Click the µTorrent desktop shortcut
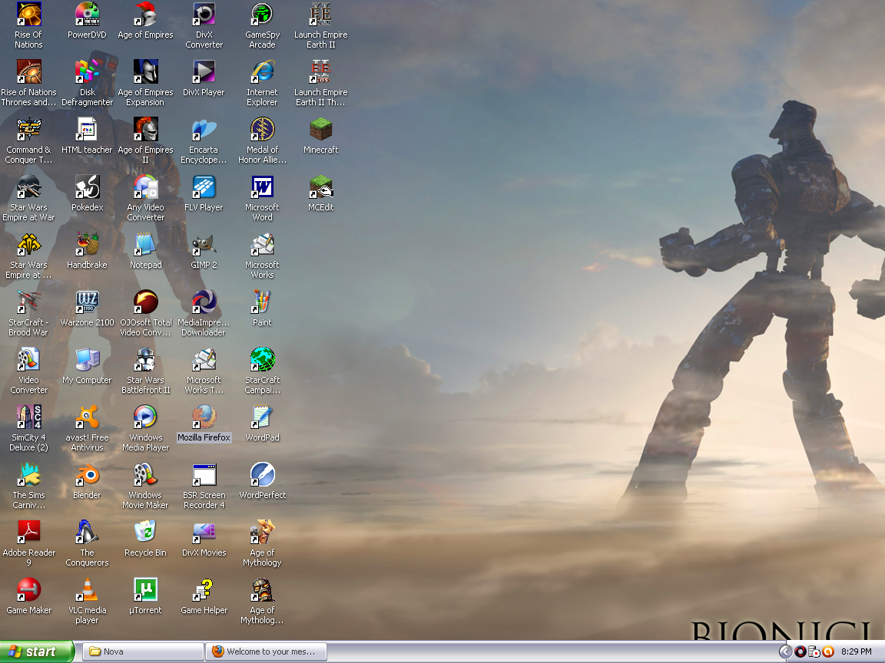Image resolution: width=885 pixels, height=663 pixels. tap(145, 592)
